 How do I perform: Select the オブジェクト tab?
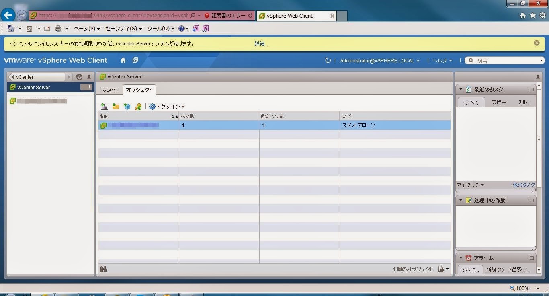[139, 90]
